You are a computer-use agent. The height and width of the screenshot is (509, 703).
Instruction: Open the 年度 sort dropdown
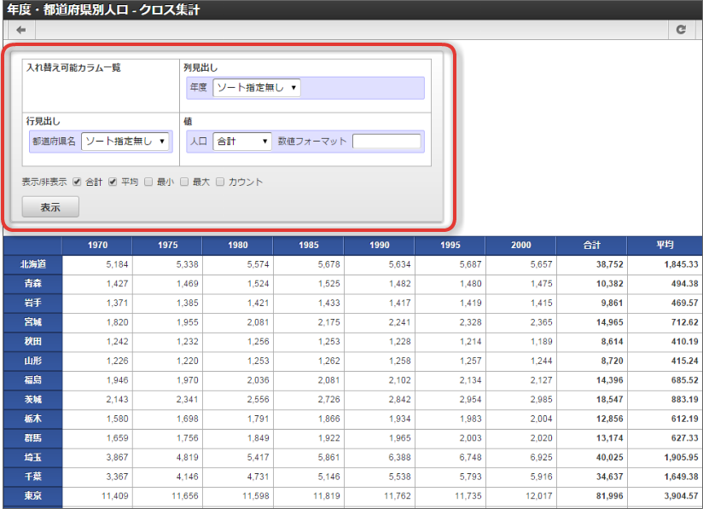[257, 88]
